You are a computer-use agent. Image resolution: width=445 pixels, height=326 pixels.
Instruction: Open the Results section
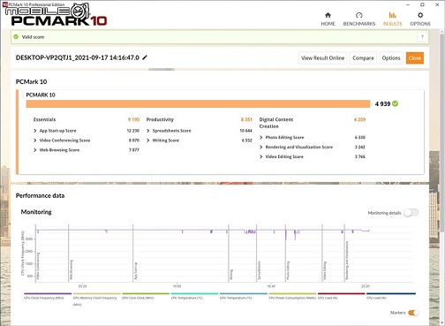tap(392, 19)
